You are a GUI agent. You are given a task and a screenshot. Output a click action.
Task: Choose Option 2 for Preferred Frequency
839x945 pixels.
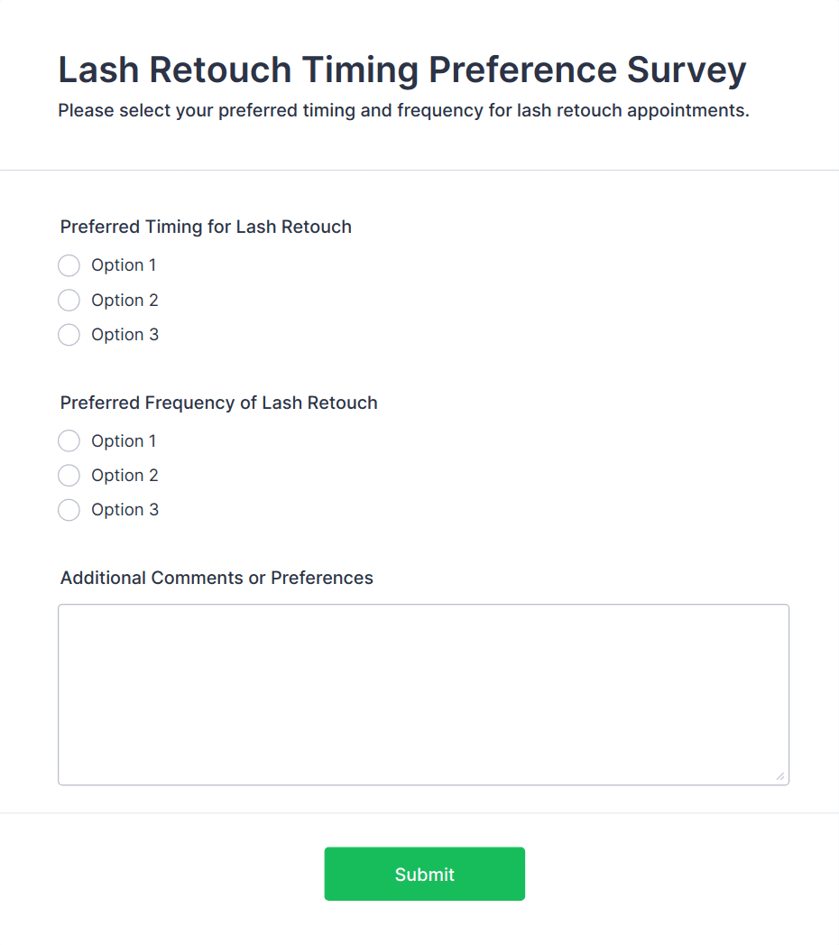pos(69,475)
